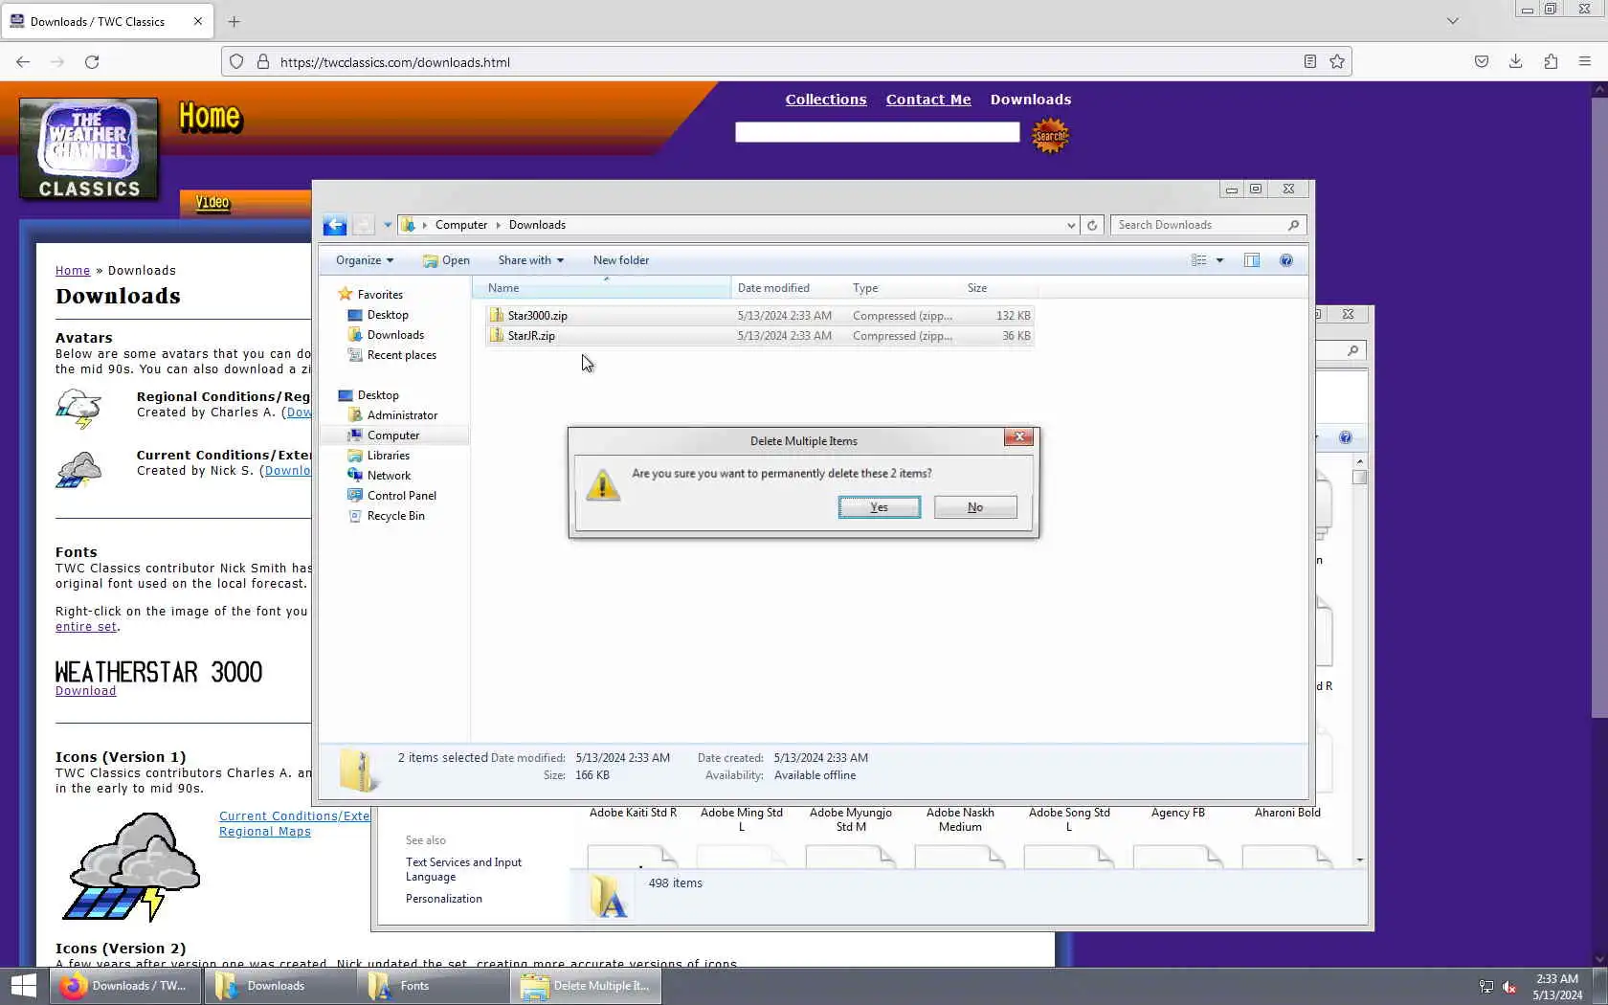Bookmark this page with the star
The image size is (1608, 1005).
coord(1337,61)
